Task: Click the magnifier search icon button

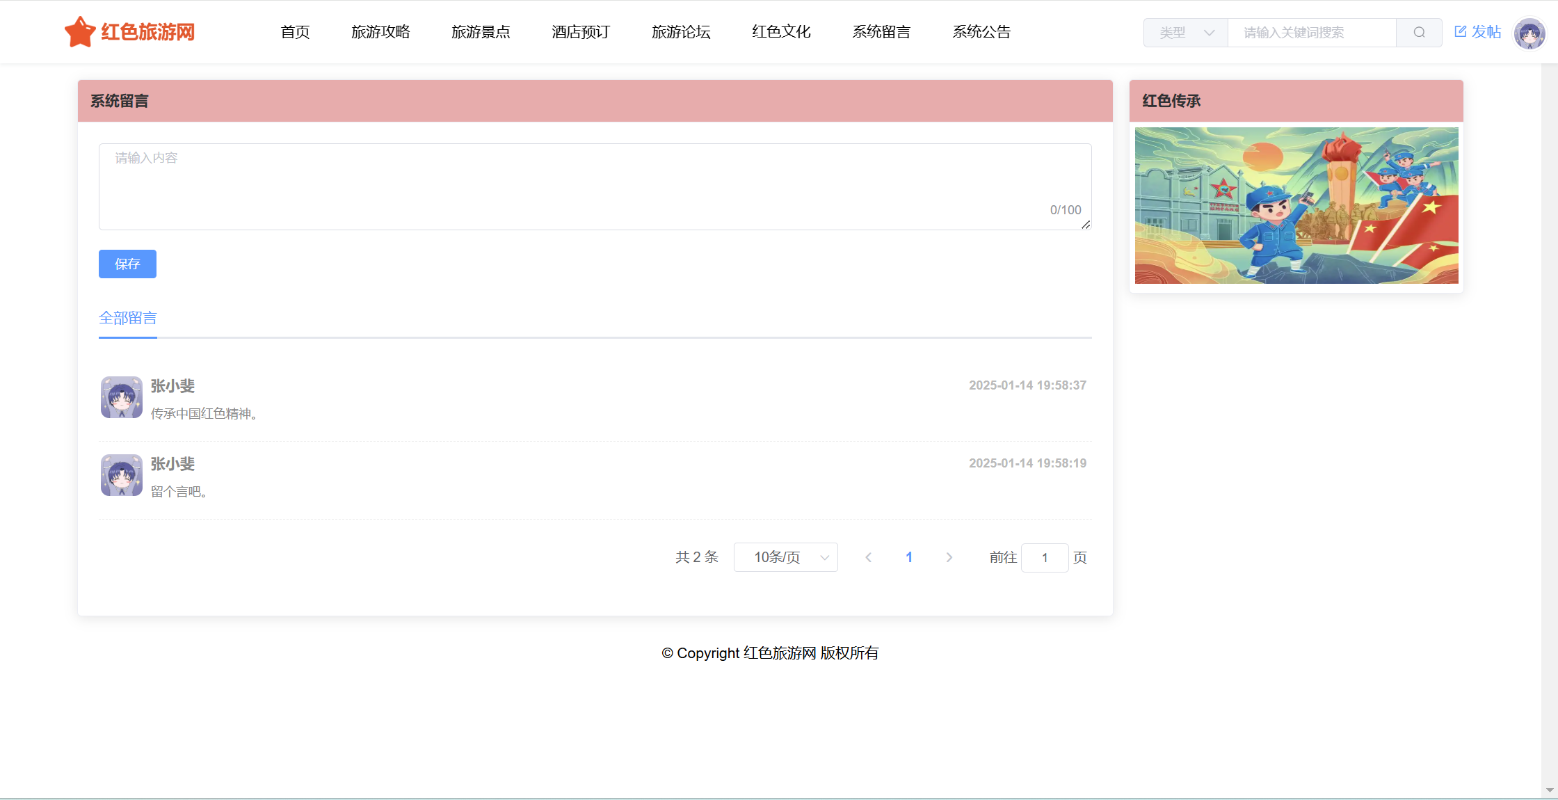Action: (1419, 33)
